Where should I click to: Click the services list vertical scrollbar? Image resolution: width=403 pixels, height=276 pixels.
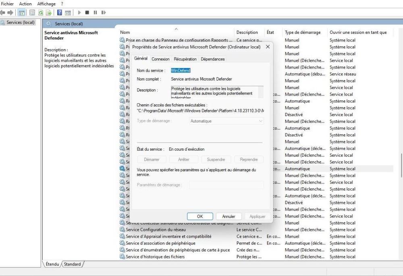[x=401, y=165]
